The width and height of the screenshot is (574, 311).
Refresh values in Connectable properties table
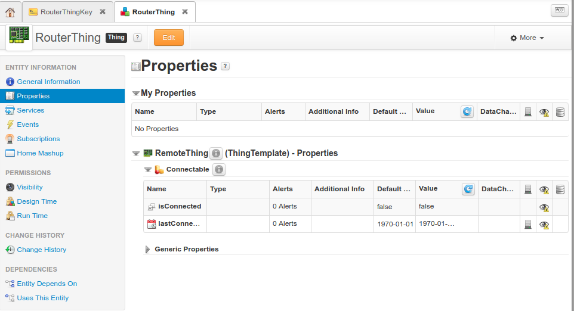pyautogui.click(x=468, y=189)
